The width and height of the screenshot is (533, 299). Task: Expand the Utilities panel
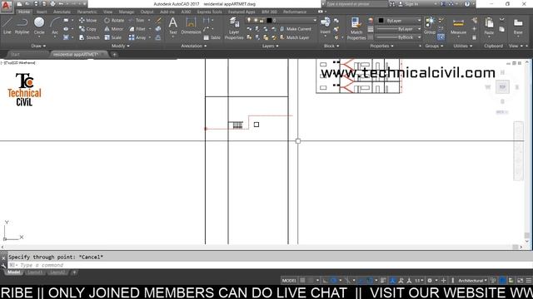coord(463,46)
